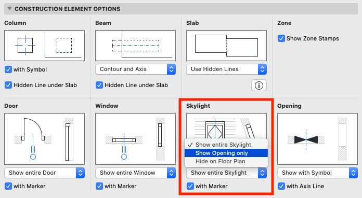The width and height of the screenshot is (362, 198).
Task: Uncheck the Column with Symbol checkbox
Action: tap(8, 69)
